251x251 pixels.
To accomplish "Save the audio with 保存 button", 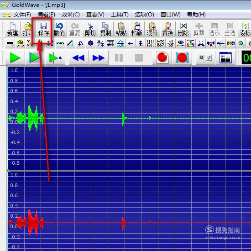I will 43,29.
